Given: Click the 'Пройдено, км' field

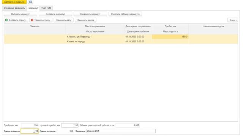Looking at the screenshot, I should pyautogui.click(x=30, y=125).
